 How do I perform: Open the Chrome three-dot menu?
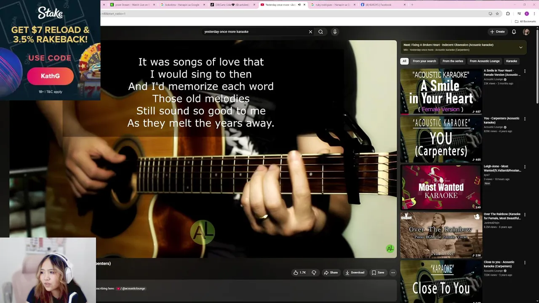click(x=535, y=13)
